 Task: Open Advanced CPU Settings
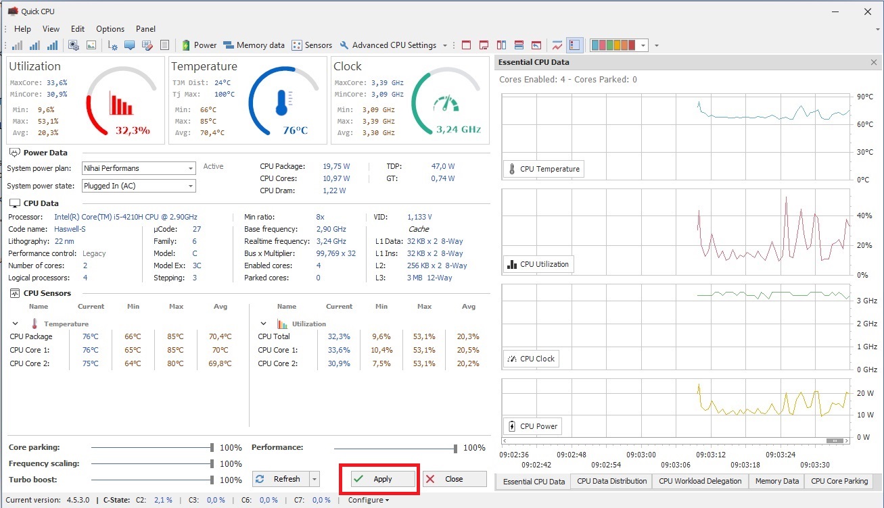(x=388, y=45)
